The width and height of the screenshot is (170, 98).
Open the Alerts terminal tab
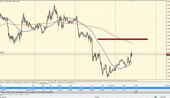pyautogui.click(x=16, y=94)
